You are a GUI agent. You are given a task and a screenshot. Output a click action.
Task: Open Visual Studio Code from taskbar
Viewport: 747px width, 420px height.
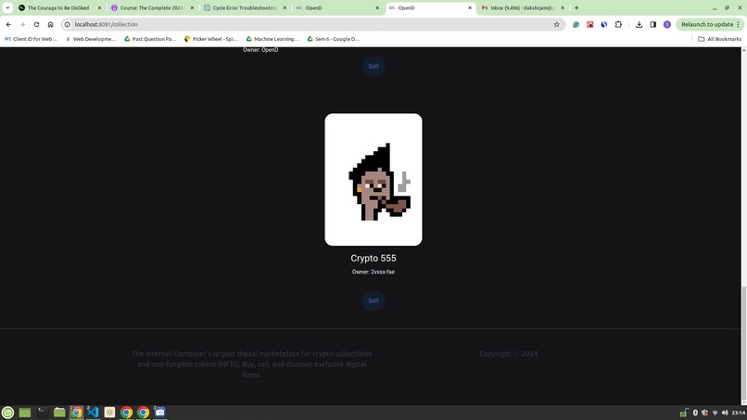coord(93,413)
